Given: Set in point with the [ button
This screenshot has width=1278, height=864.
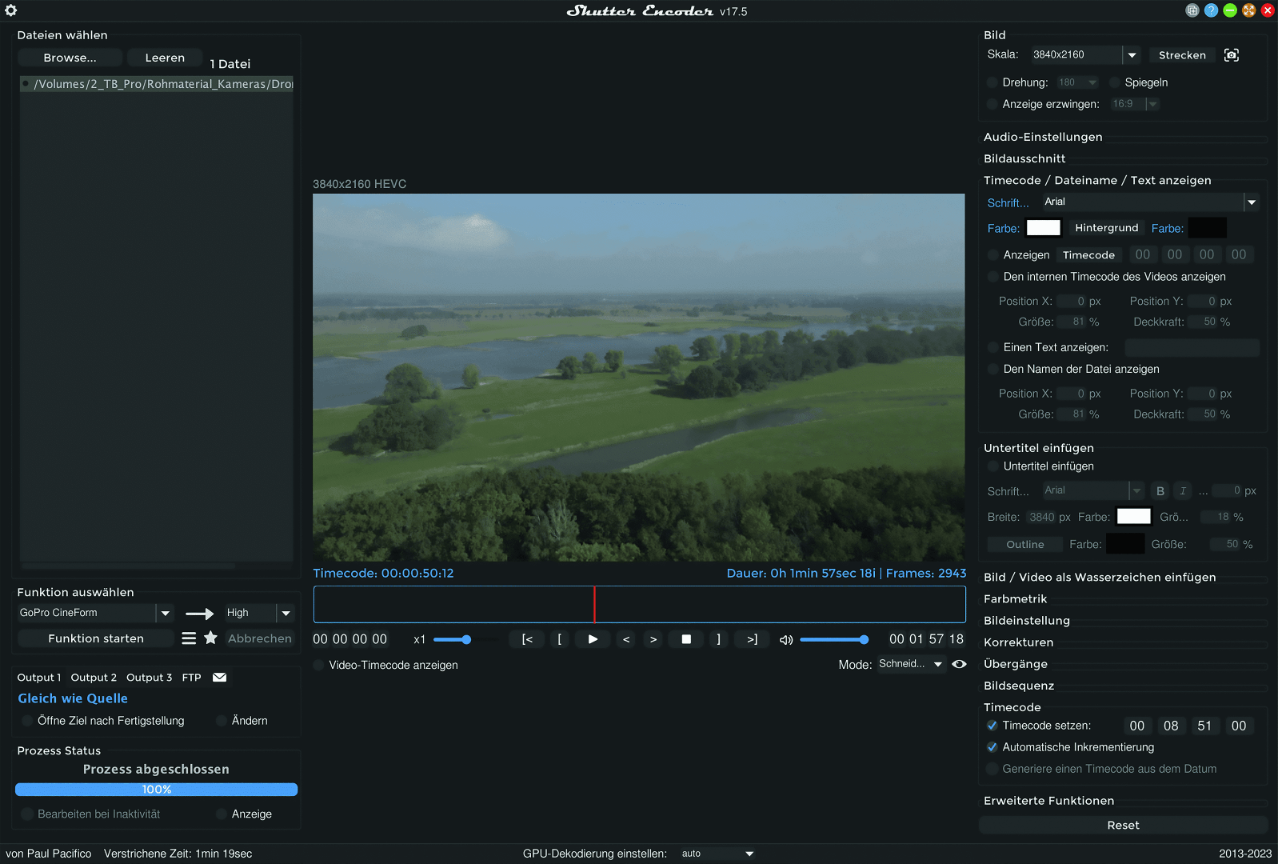Looking at the screenshot, I should (559, 639).
